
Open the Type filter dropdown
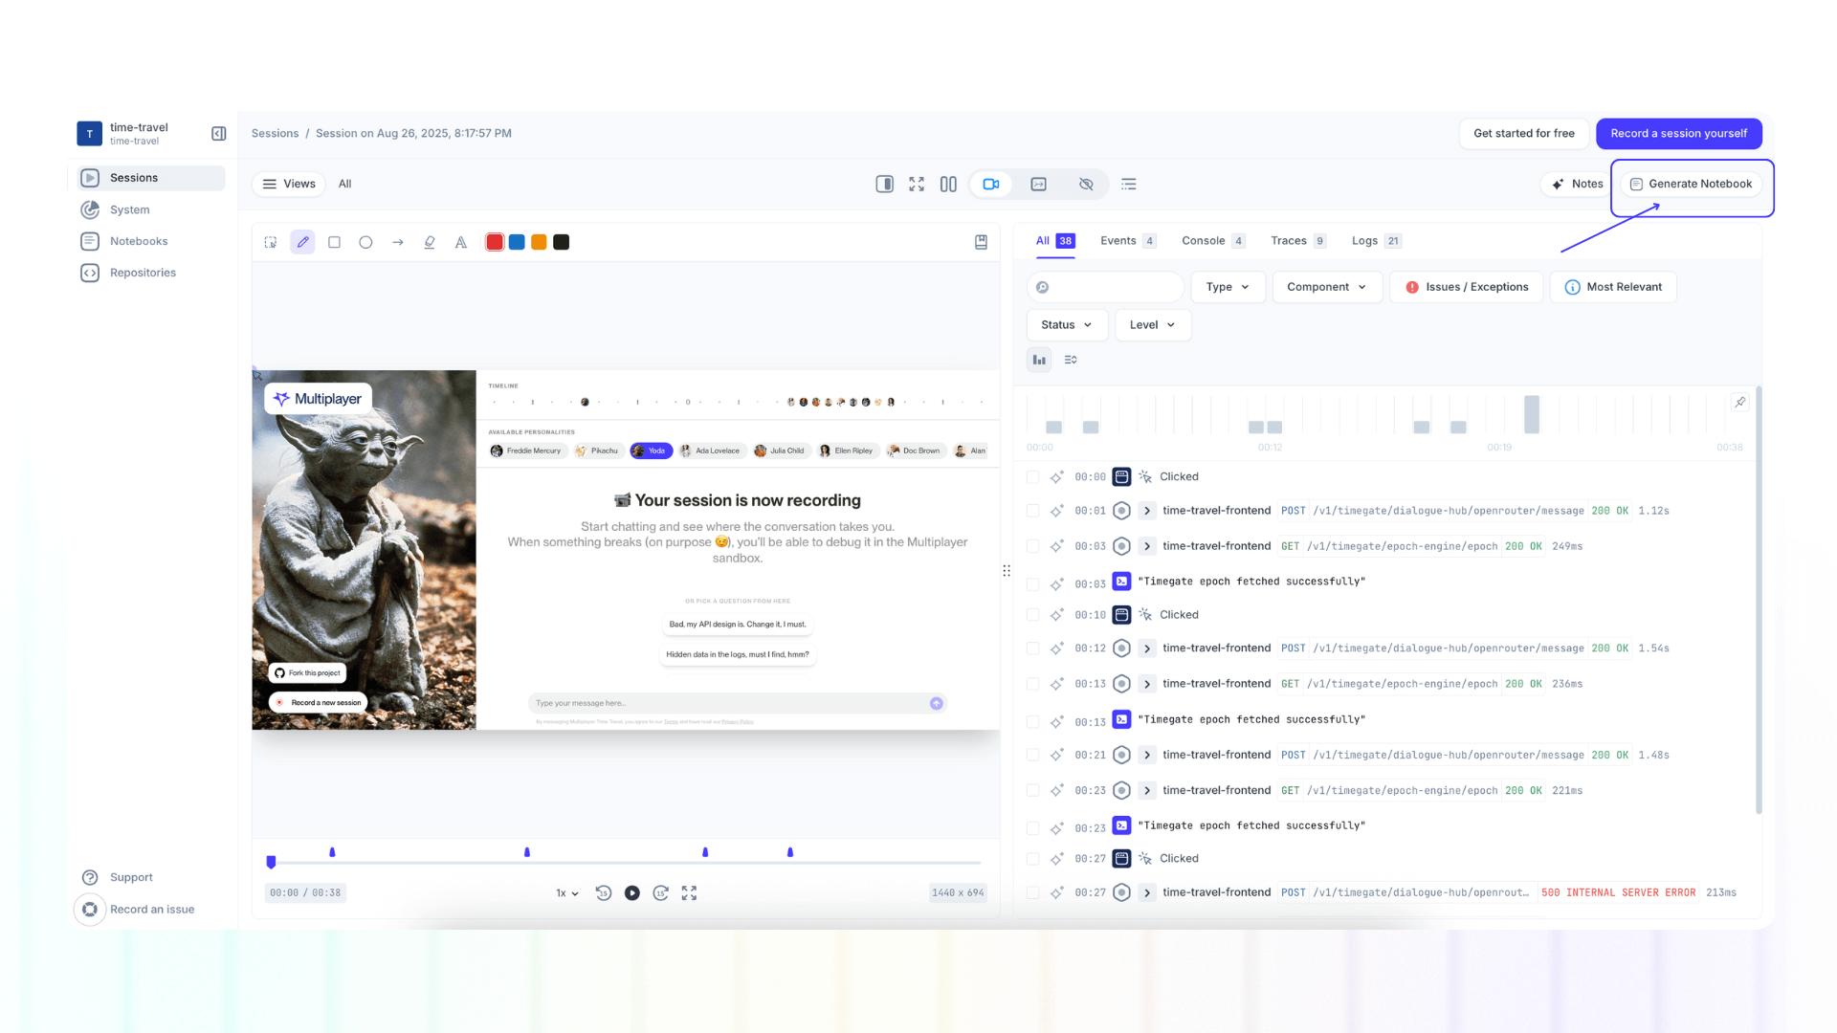[1228, 287]
